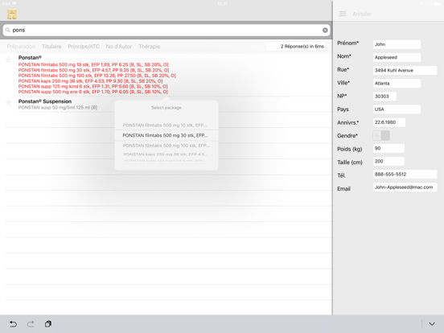Choose 'PONSTAN filmtabs 500 mg 30 stk' in picker
Screen dimensions: 444x333
165,136
